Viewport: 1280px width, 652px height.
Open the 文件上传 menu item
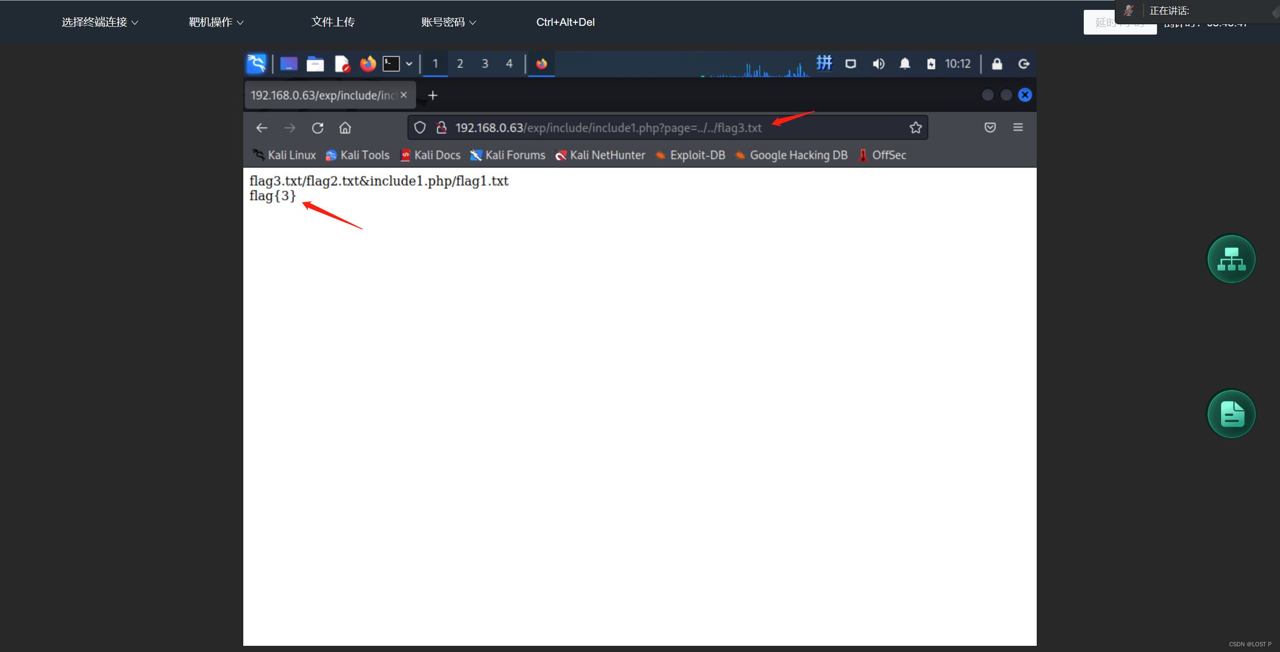click(333, 22)
